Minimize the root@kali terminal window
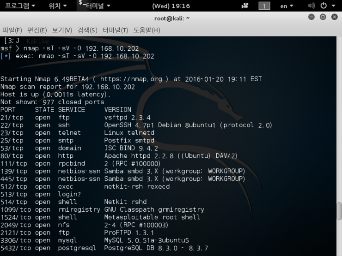342x256 pixels. click(x=311, y=17)
